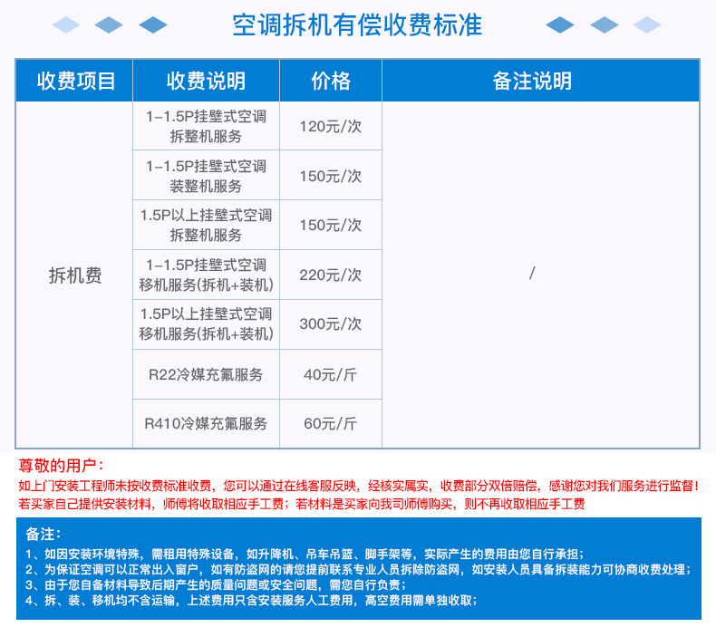
Task: Click the slash in the 备注说明 column
Action: tap(532, 274)
